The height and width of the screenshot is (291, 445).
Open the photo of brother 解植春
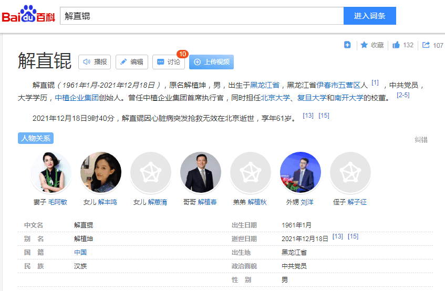click(201, 172)
